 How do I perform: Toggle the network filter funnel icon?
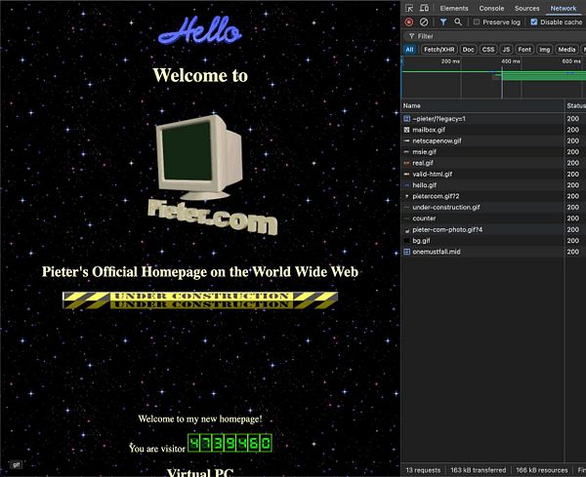[x=443, y=22]
